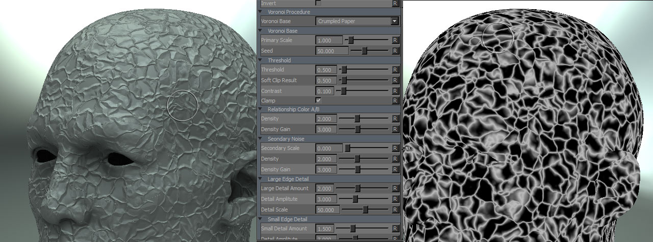653x242 pixels.
Task: Click the R icon for Small Detail Amount
Action: [395, 229]
